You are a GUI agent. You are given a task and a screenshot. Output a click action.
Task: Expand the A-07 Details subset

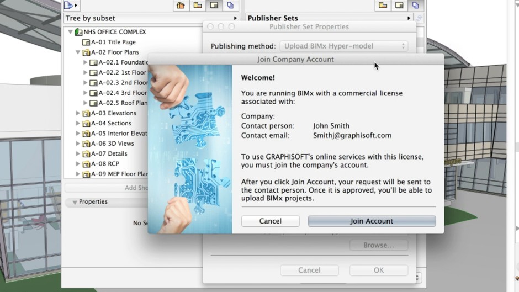pyautogui.click(x=78, y=153)
